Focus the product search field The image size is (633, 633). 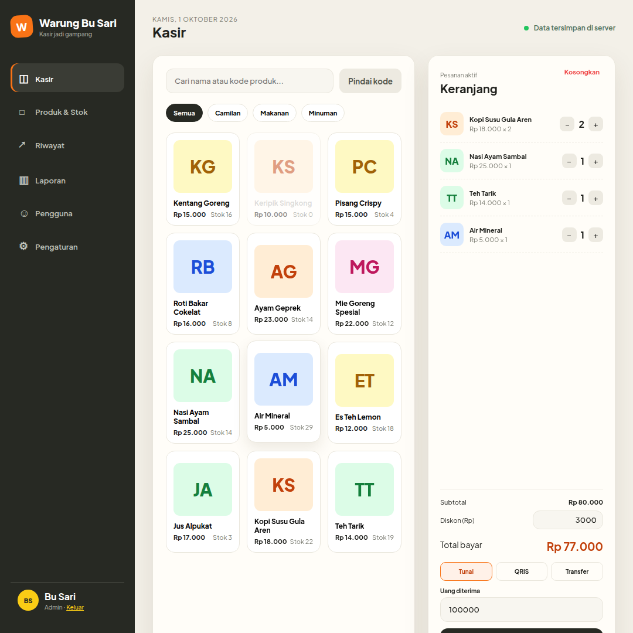[250, 81]
